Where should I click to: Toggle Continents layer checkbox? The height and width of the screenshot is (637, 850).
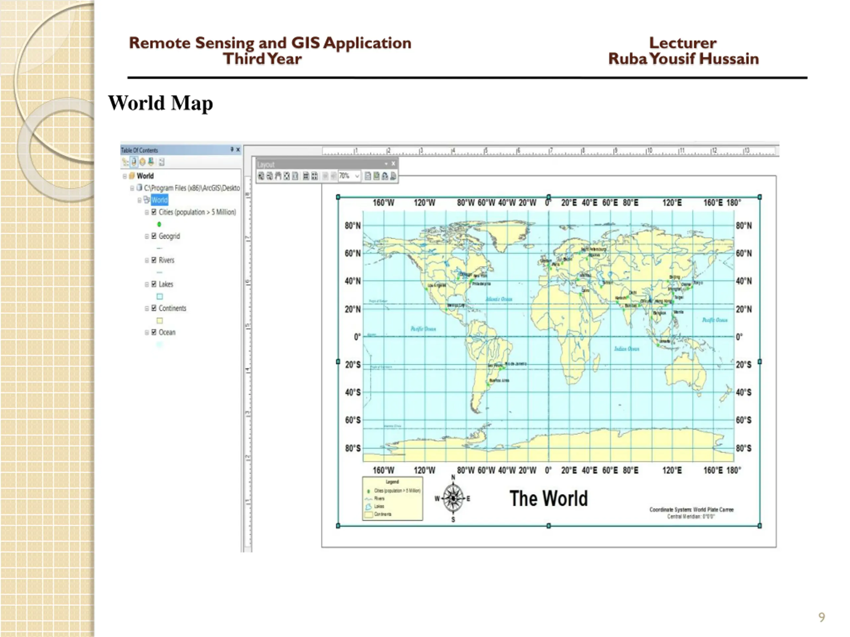tap(154, 308)
